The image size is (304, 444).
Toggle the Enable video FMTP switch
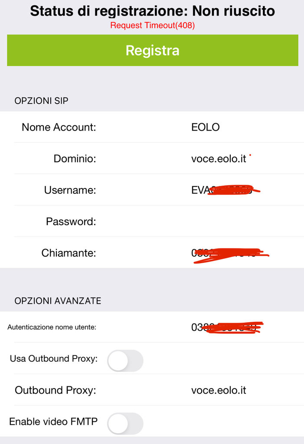click(x=125, y=424)
